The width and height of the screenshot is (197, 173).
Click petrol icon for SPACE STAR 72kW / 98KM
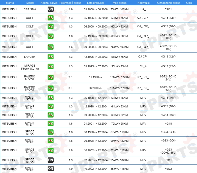tap(51, 124)
